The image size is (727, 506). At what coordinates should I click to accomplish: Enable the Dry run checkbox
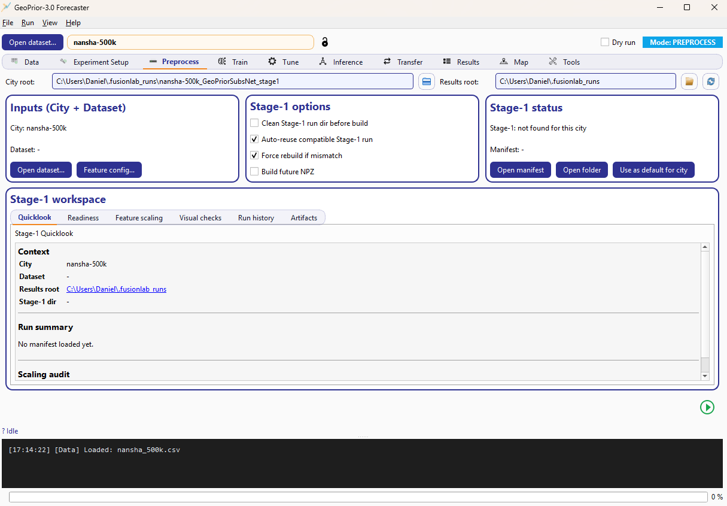click(605, 43)
